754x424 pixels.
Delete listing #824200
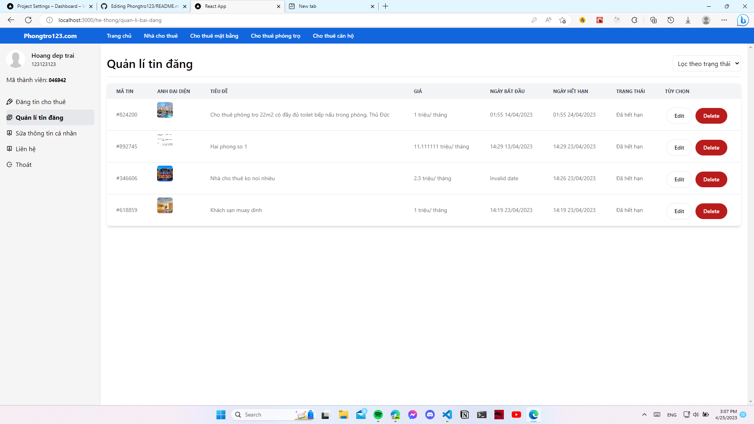711,116
